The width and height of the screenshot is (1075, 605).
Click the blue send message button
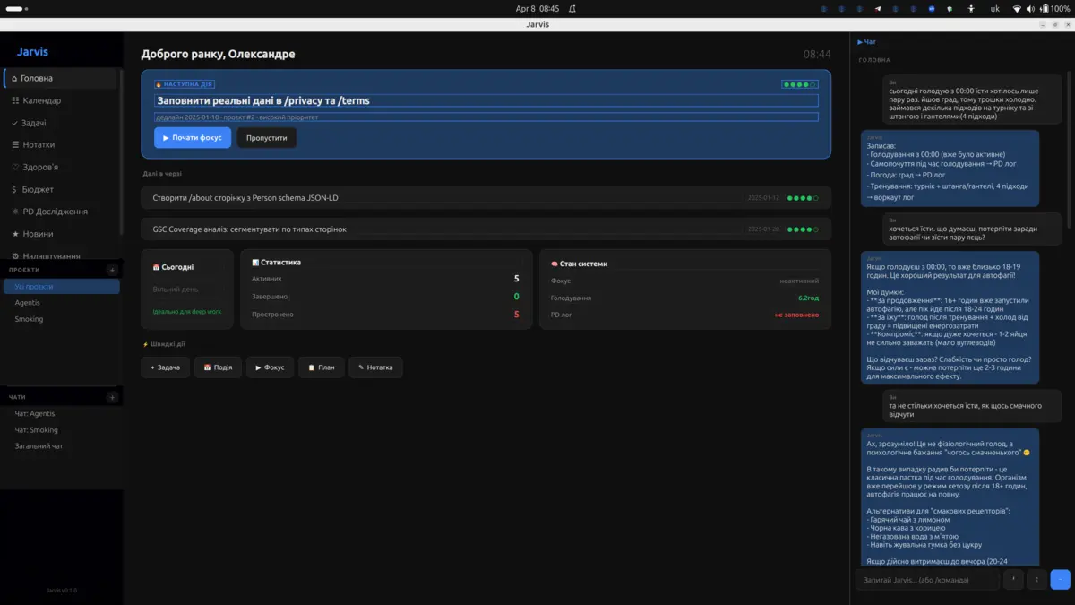1060,580
